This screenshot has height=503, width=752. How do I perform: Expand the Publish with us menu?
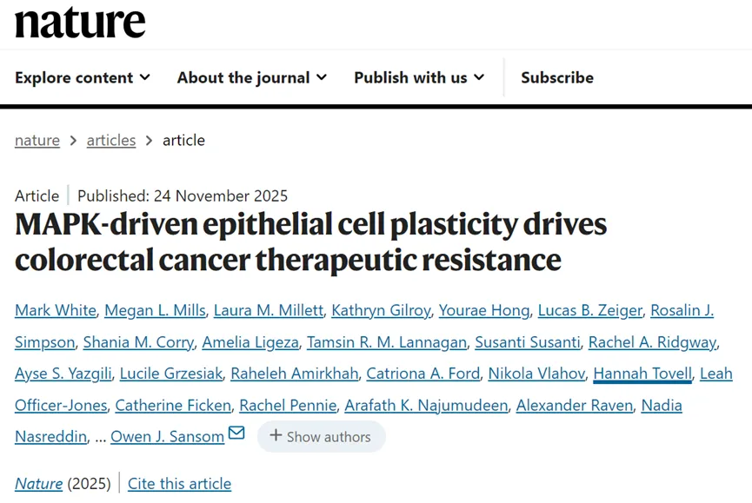point(419,77)
